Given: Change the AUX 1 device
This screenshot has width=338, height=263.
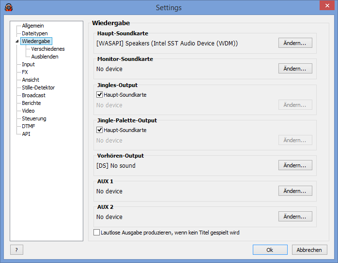Looking at the screenshot, I should (295, 191).
